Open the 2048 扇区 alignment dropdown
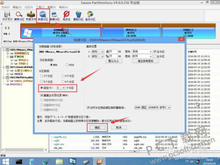The image size is (220, 165). (x=152, y=107)
